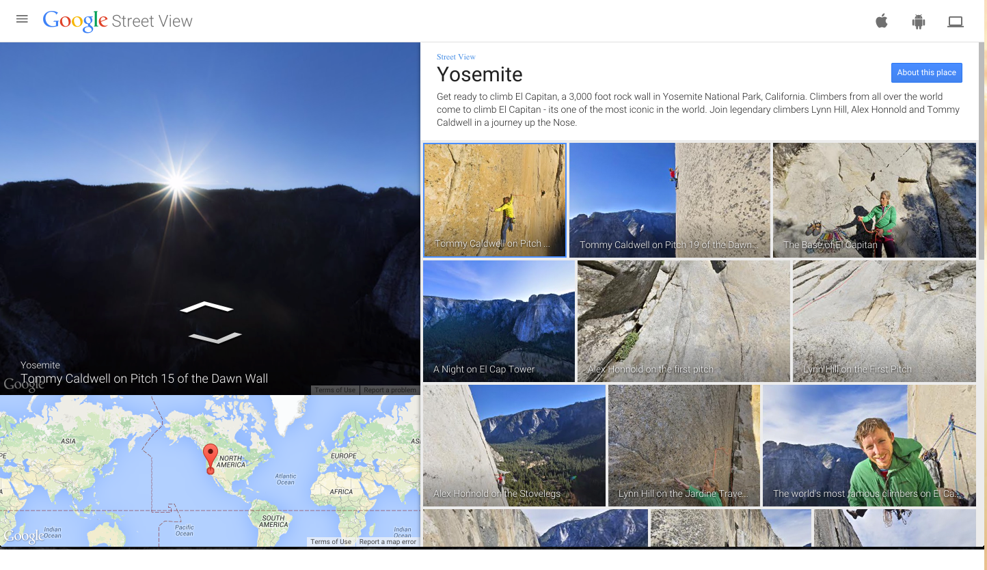987x570 pixels.
Task: Click the Google Street View logo
Action: (x=118, y=21)
